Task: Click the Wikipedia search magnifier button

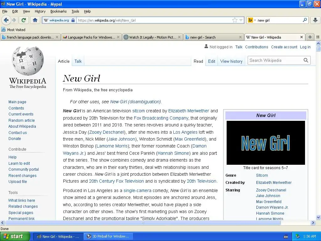Action: [306, 60]
